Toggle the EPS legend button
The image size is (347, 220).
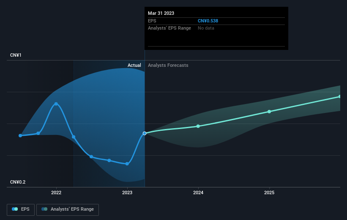[21, 209]
